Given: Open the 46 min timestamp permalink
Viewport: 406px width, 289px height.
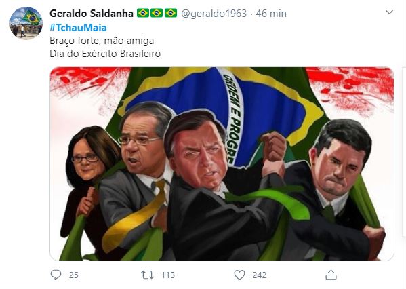Looking at the screenshot, I should click(x=271, y=13).
